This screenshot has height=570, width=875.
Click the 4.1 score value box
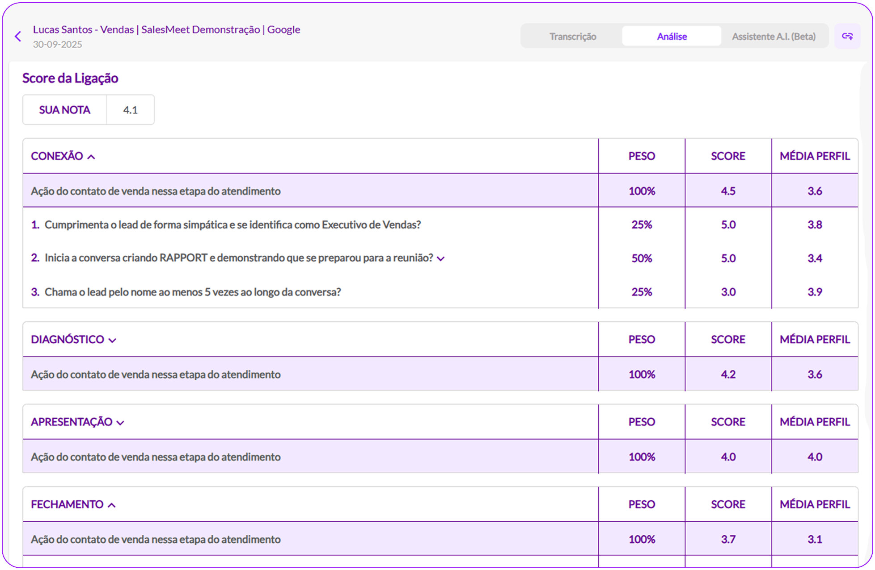pos(130,110)
